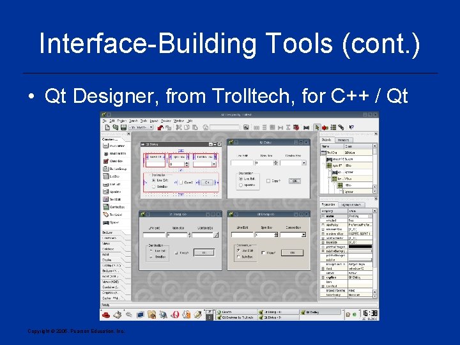Viewport: 460px width, 345px height.
Task: Expand the sizePolicy property row
Action: point(323,225)
